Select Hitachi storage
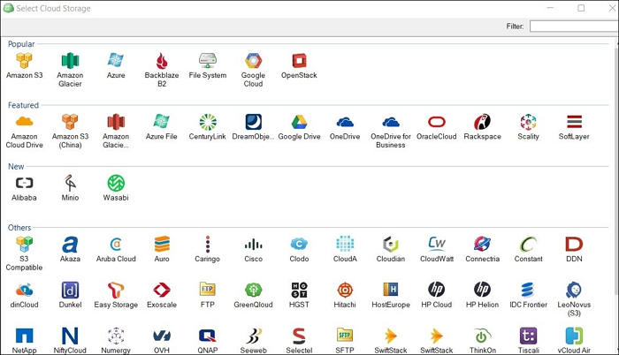This screenshot has height=355, width=619. (345, 295)
